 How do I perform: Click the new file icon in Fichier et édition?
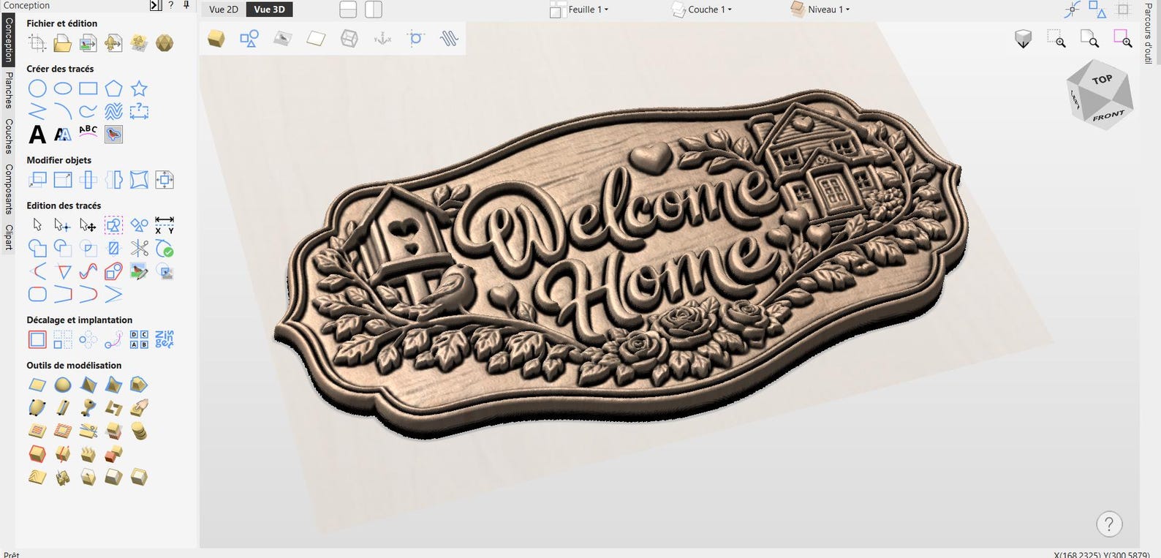click(37, 43)
